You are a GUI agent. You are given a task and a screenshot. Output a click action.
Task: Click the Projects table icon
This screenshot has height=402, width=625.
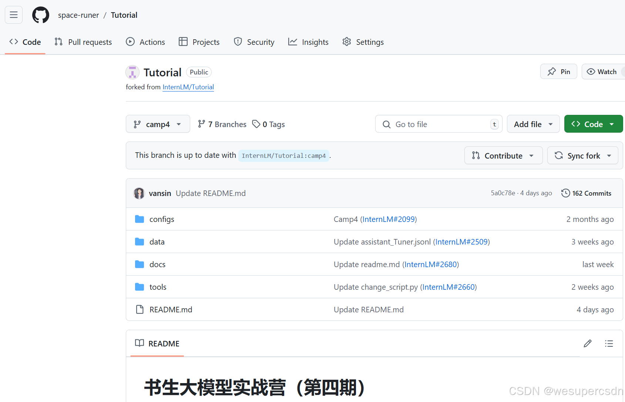[183, 41]
